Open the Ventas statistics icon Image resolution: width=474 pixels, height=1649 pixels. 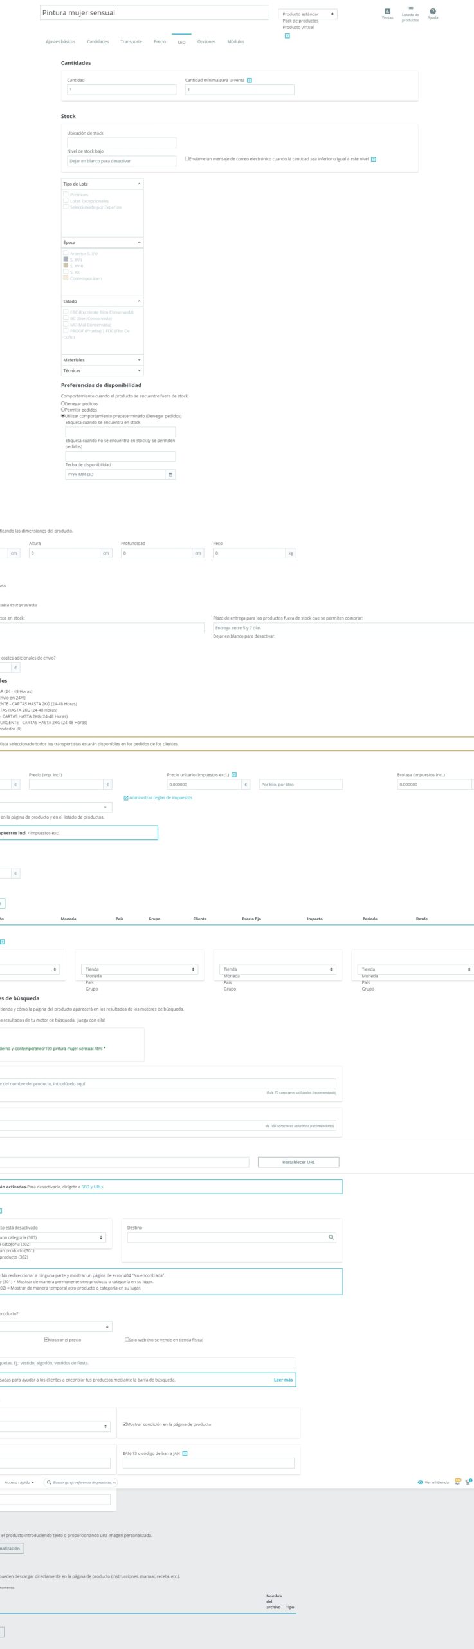(x=387, y=12)
